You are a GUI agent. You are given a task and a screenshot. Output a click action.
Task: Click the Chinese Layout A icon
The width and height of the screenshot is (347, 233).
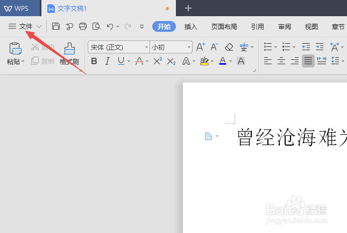335,47
